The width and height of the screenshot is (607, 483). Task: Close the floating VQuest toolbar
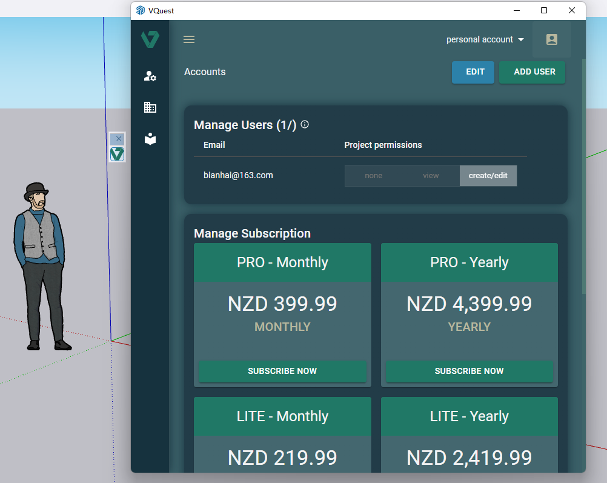119,139
